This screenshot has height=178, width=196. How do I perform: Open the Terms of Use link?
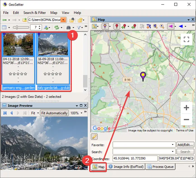[185, 130]
